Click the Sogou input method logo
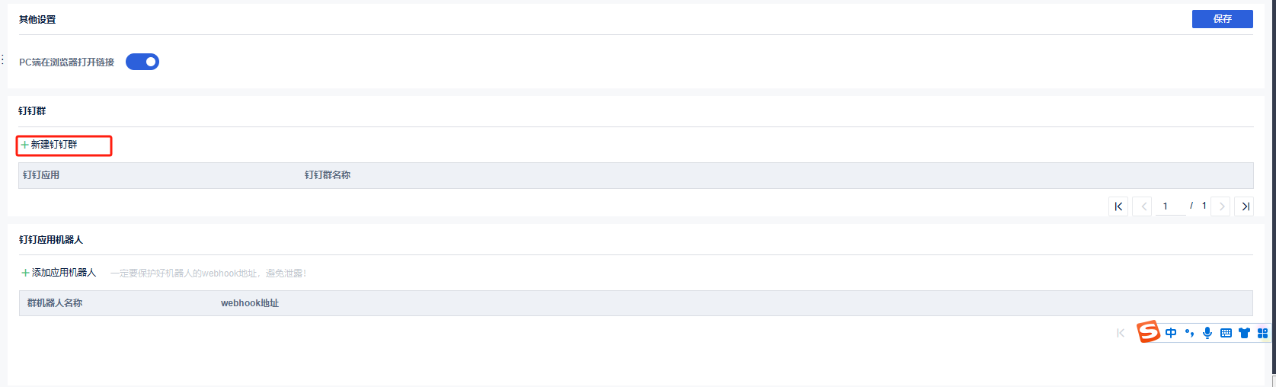1276x387 pixels. 1148,332
